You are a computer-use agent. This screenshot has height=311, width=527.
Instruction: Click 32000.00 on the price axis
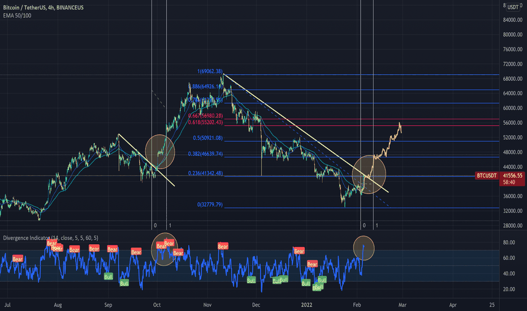click(x=512, y=211)
